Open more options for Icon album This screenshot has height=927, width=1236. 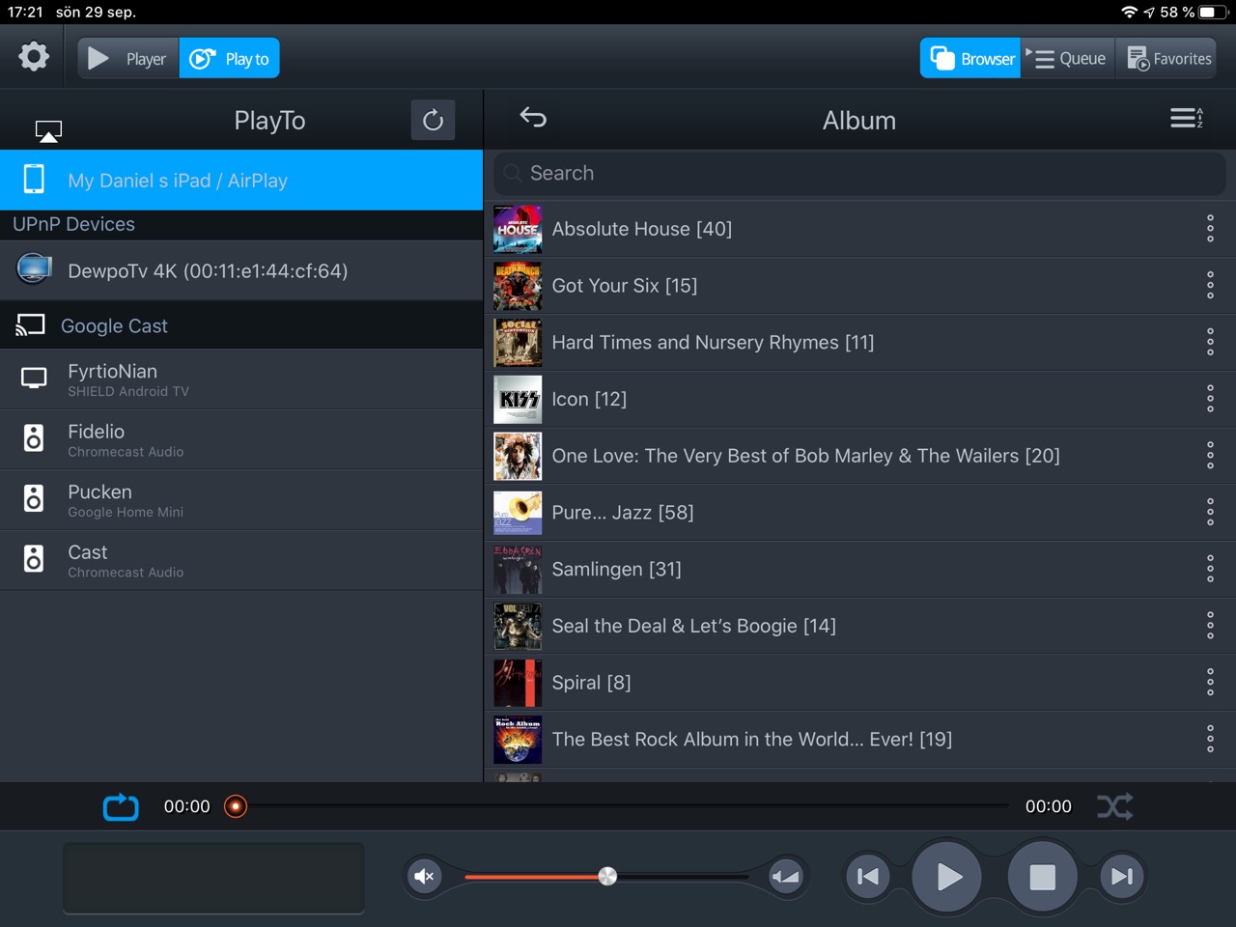[1210, 399]
